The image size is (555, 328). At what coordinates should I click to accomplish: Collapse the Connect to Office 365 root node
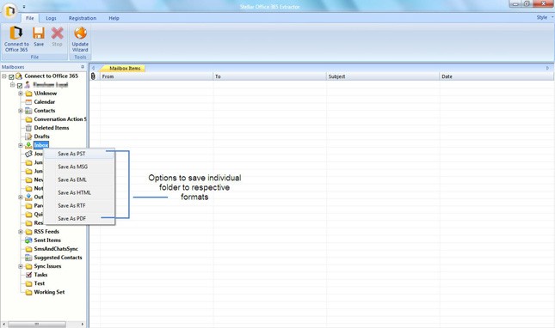tap(4, 76)
